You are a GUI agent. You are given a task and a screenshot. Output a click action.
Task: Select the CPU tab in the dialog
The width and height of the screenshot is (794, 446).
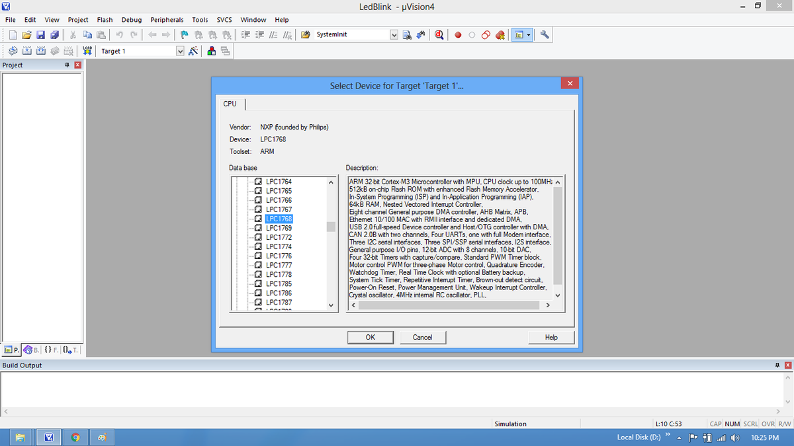coord(230,104)
